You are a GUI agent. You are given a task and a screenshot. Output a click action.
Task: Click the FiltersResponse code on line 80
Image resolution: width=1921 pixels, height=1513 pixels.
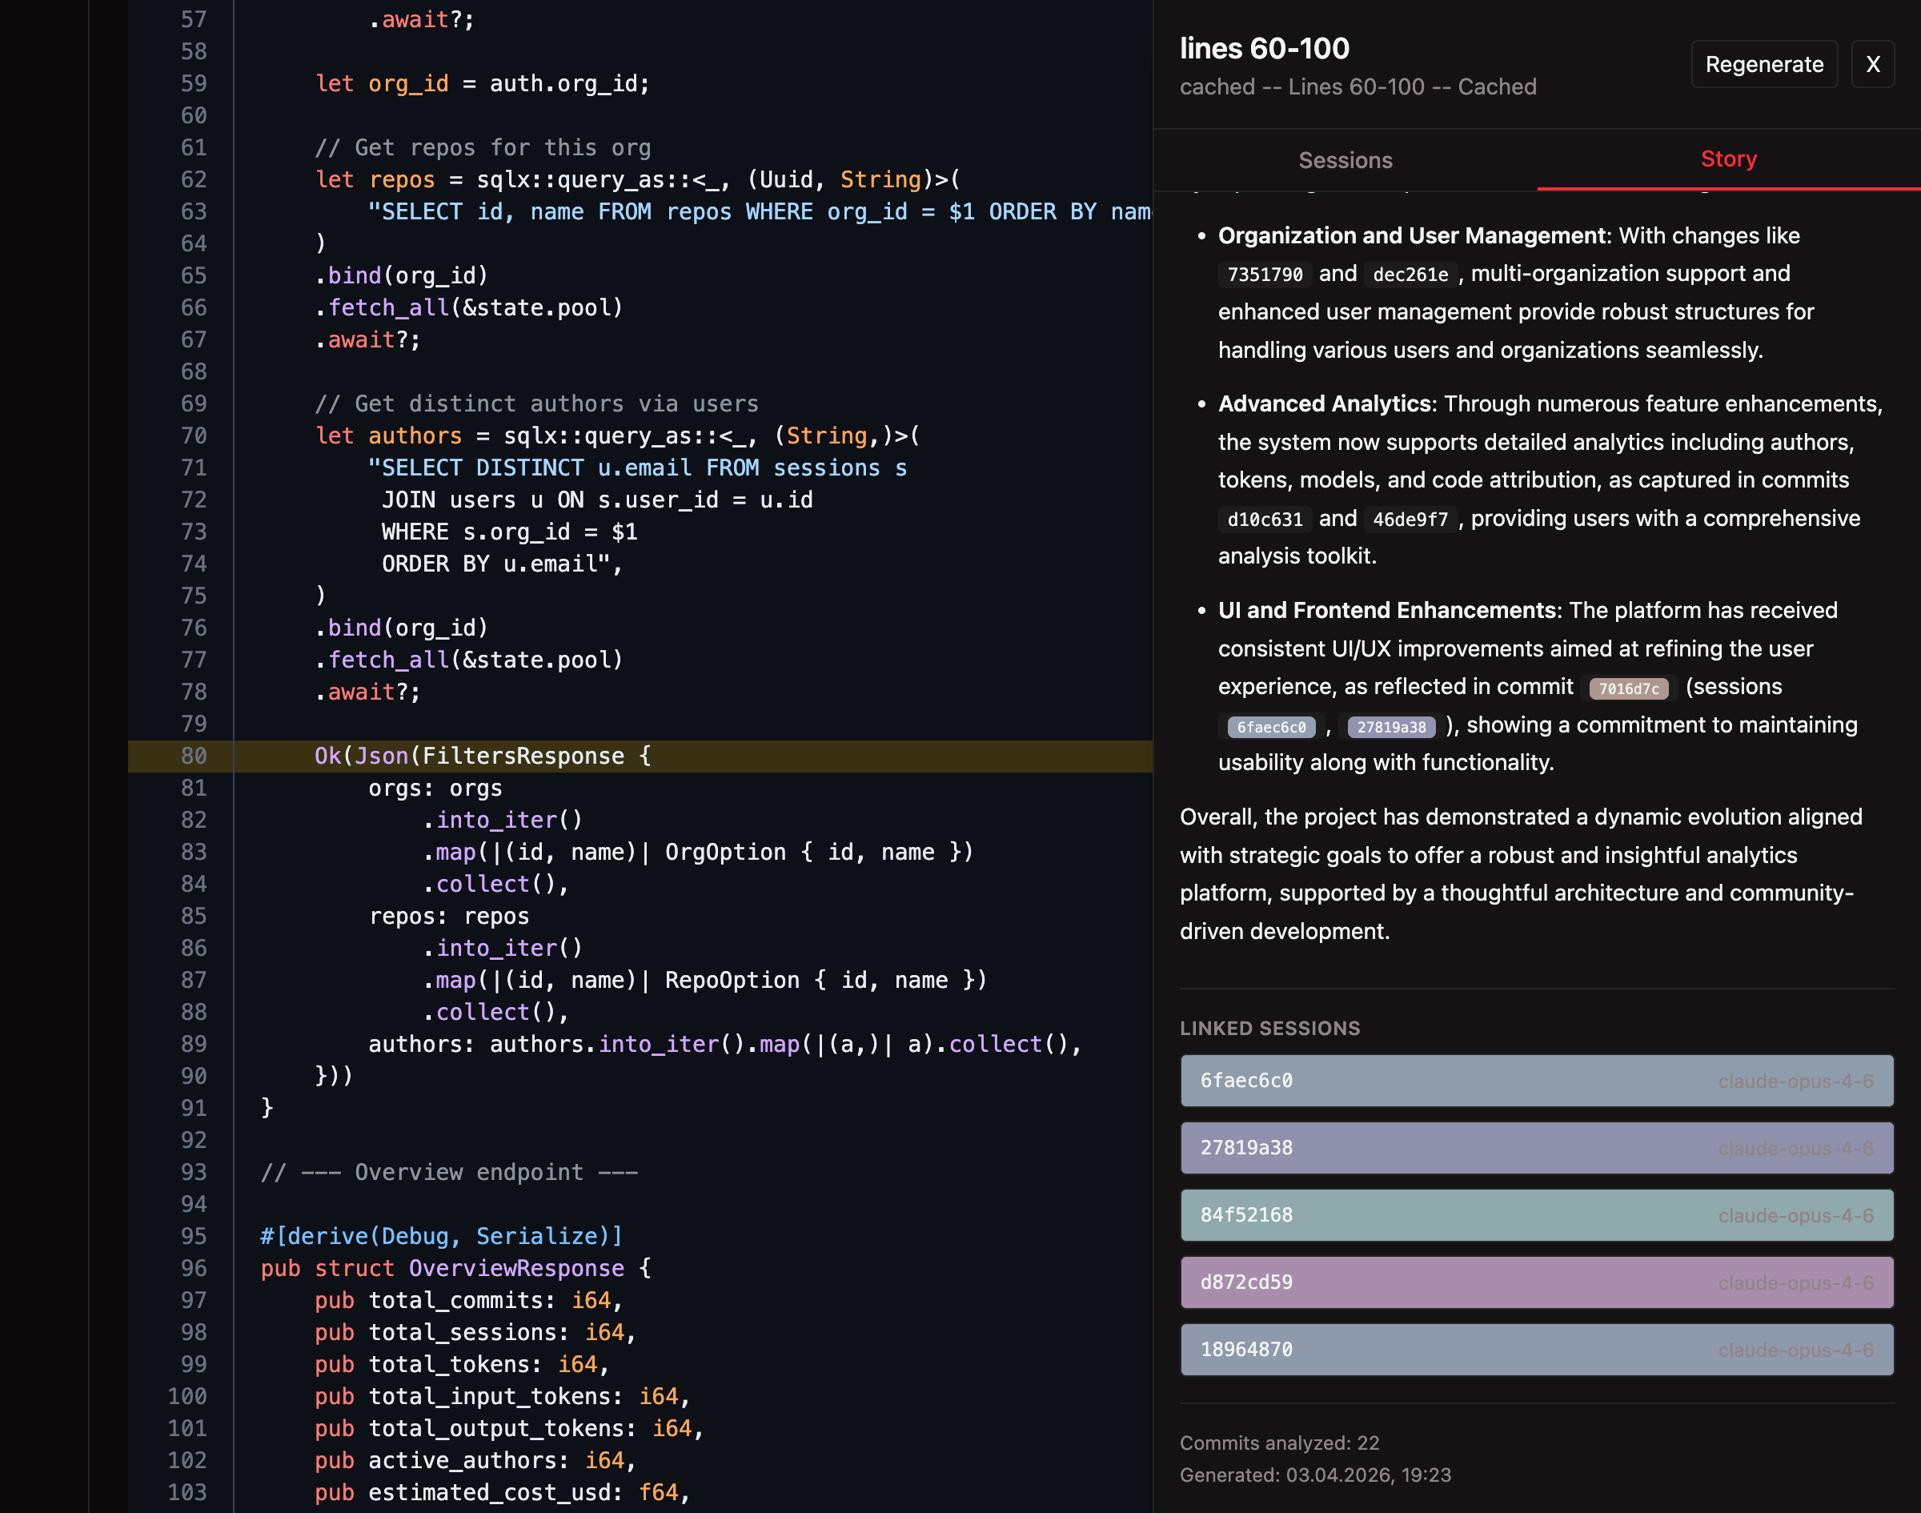point(523,756)
